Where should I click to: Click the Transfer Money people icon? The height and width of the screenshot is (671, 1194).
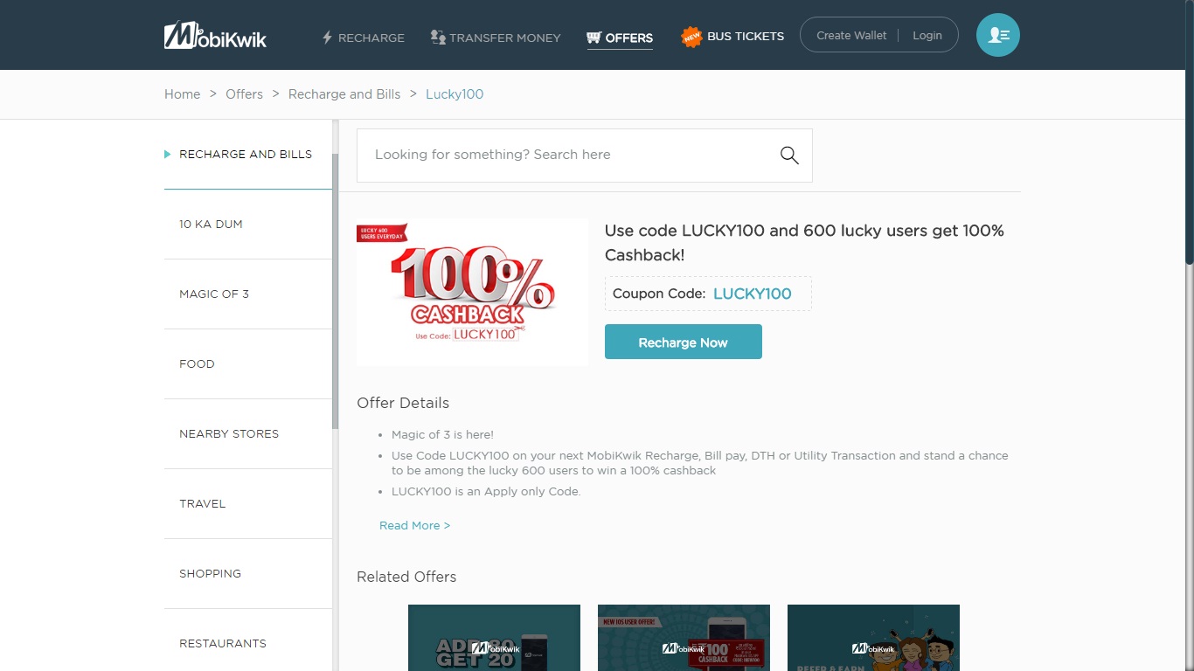point(438,38)
